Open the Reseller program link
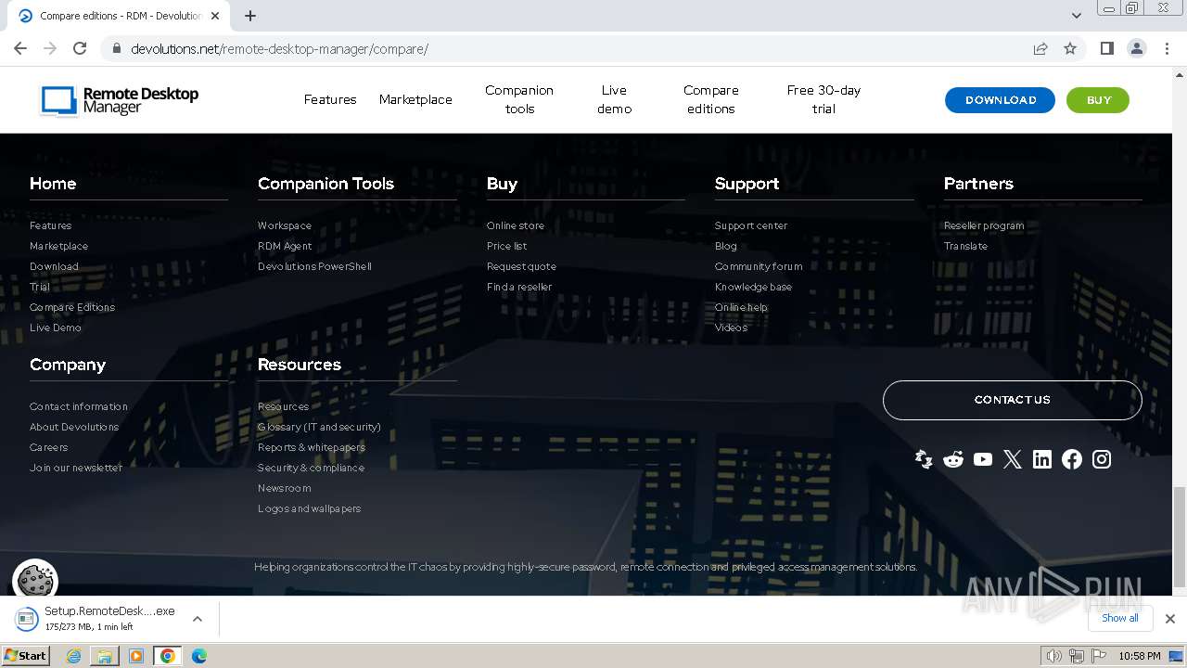Image resolution: width=1187 pixels, height=668 pixels. [x=984, y=225]
